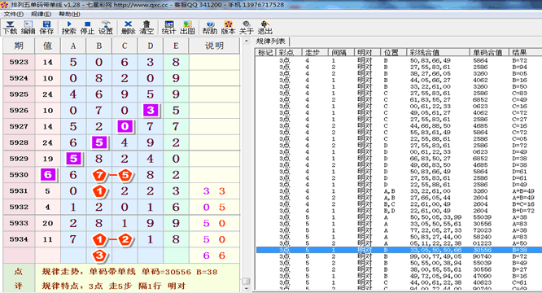Click period 5934 in the 期 column
542x293 pixels.
click(19, 239)
